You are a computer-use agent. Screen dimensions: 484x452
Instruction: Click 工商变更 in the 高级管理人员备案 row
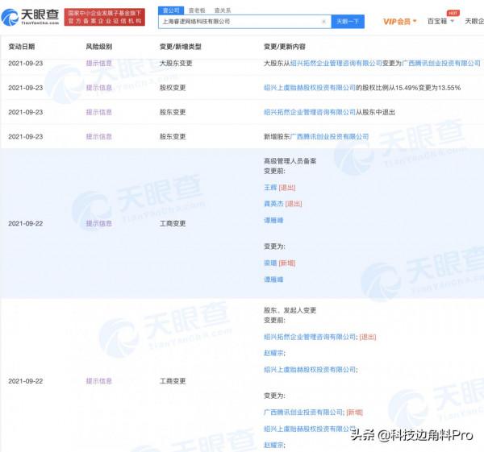[x=173, y=223]
